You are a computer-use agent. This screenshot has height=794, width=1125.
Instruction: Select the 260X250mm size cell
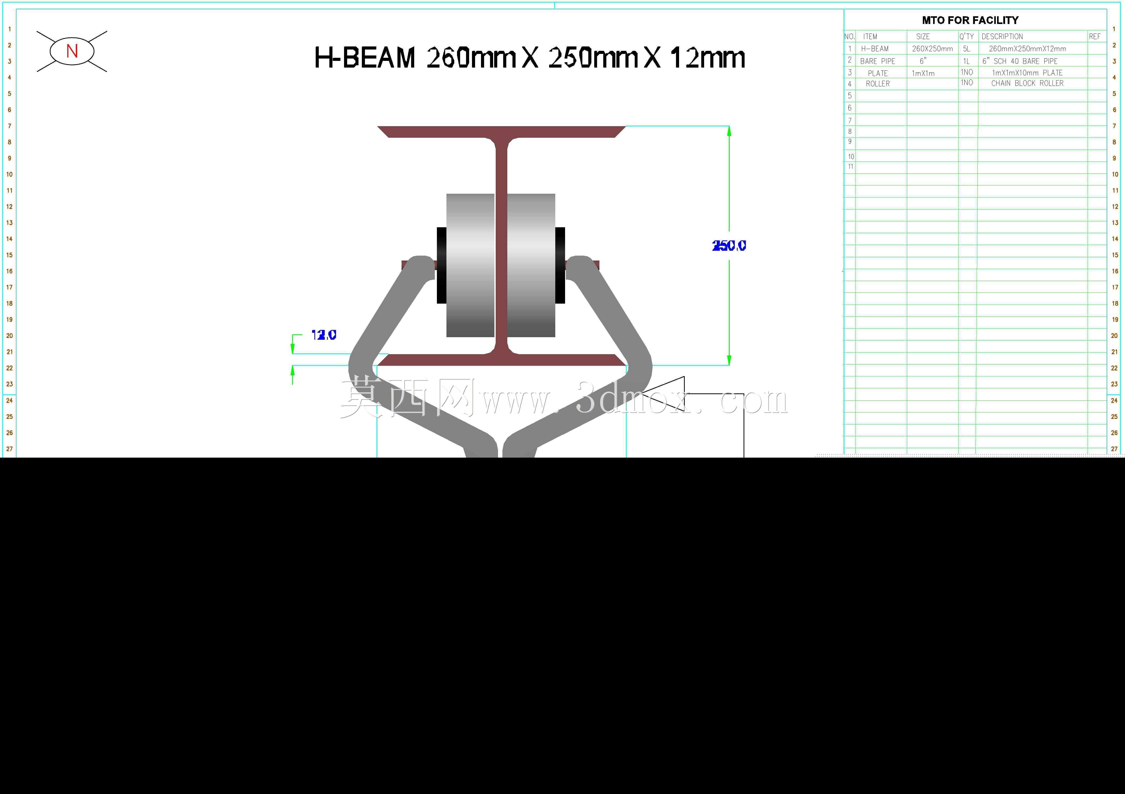pyautogui.click(x=932, y=49)
